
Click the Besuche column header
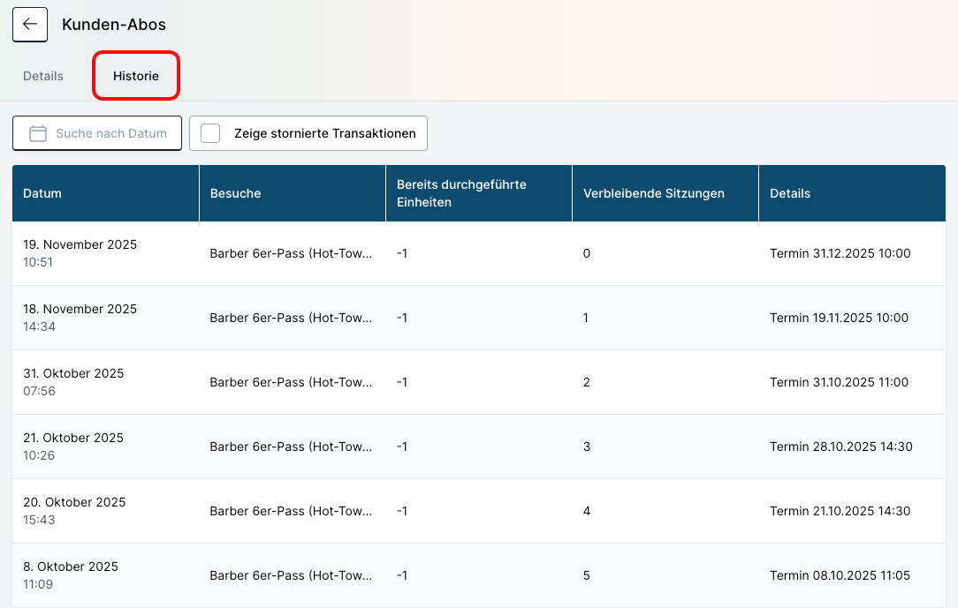pyautogui.click(x=235, y=193)
